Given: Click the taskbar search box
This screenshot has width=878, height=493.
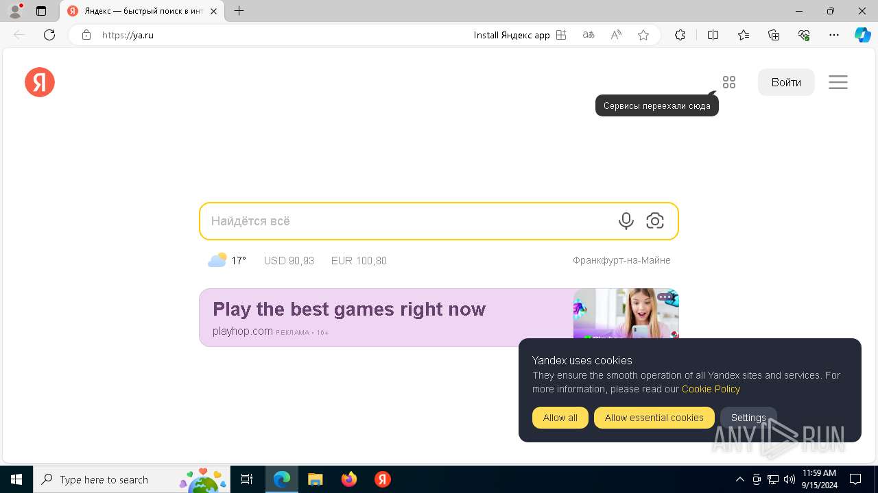Looking at the screenshot, I should point(132,479).
